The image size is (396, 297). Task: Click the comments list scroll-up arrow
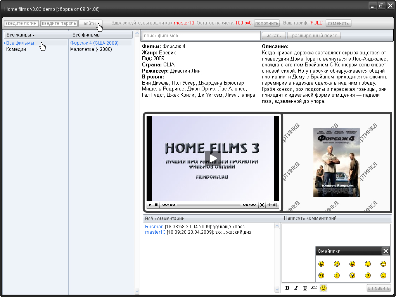click(x=277, y=226)
